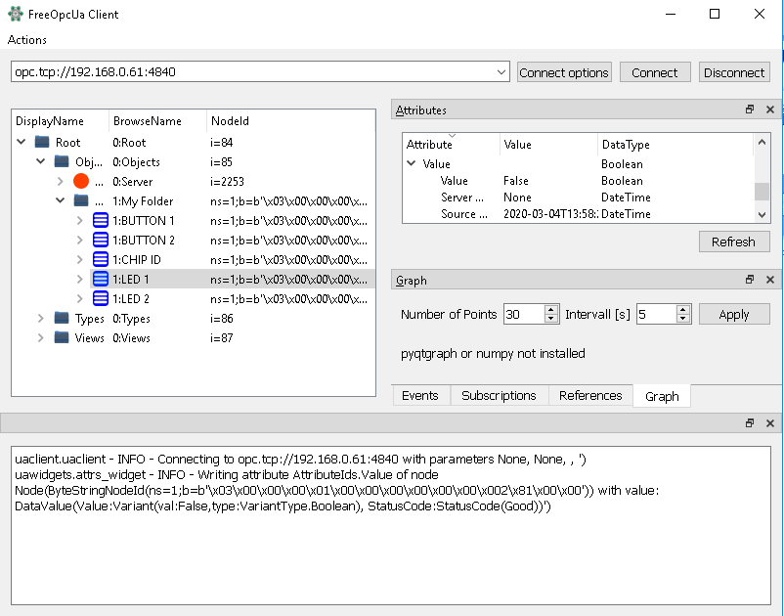Image resolution: width=784 pixels, height=616 pixels.
Task: Switch to the References tab
Action: [x=590, y=395]
